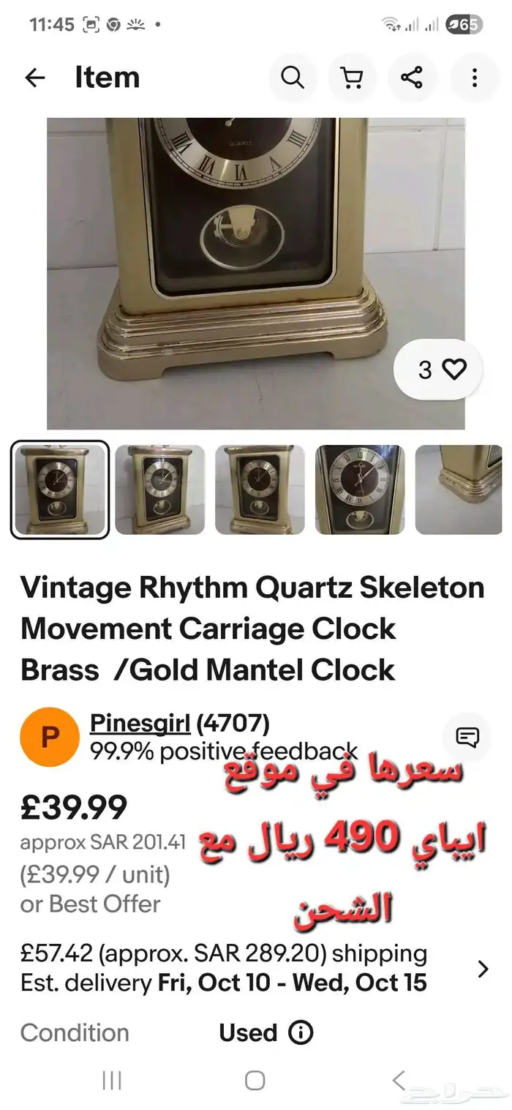Select the second clock thumbnail
512x1110 pixels.
[160, 490]
